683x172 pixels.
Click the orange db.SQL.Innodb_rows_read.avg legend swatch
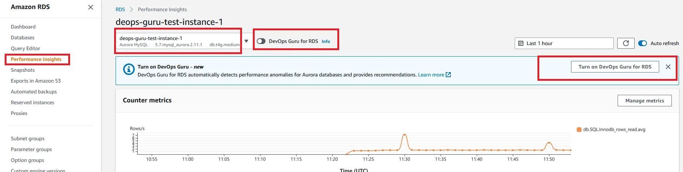[579, 129]
